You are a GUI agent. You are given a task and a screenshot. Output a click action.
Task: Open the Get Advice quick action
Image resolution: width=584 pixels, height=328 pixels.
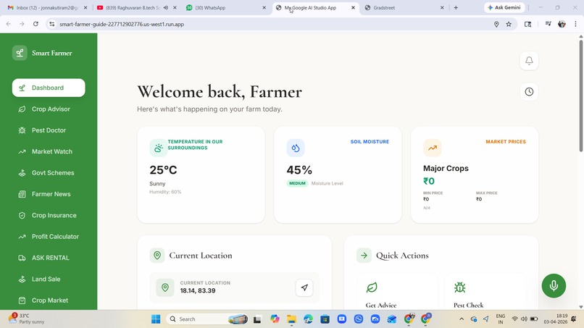click(x=397, y=293)
